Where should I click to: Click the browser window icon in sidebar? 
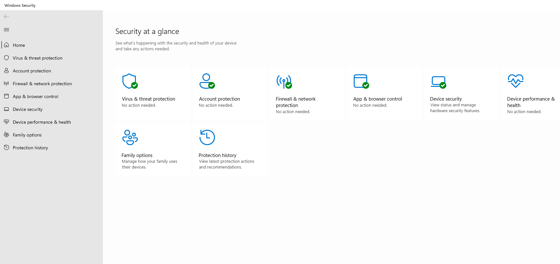(6, 96)
